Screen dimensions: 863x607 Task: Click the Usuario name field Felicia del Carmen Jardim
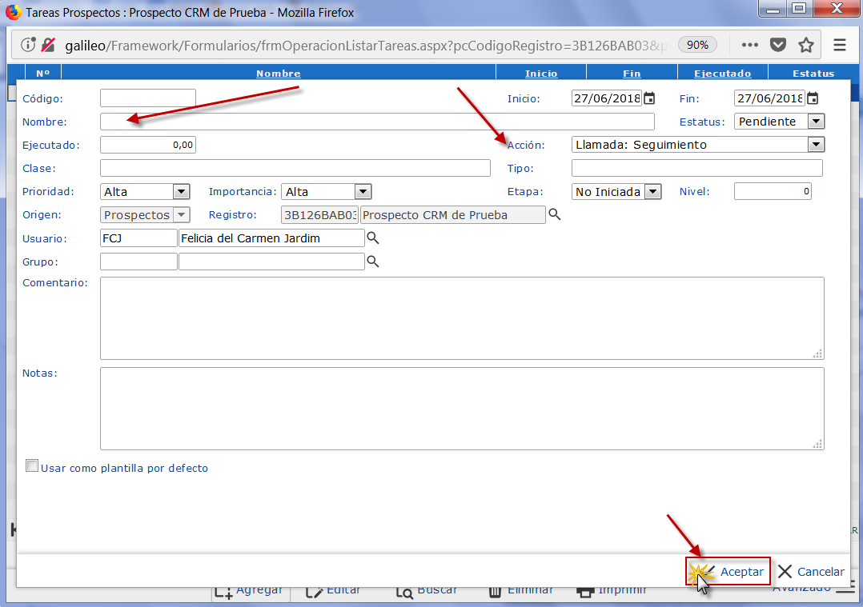271,238
